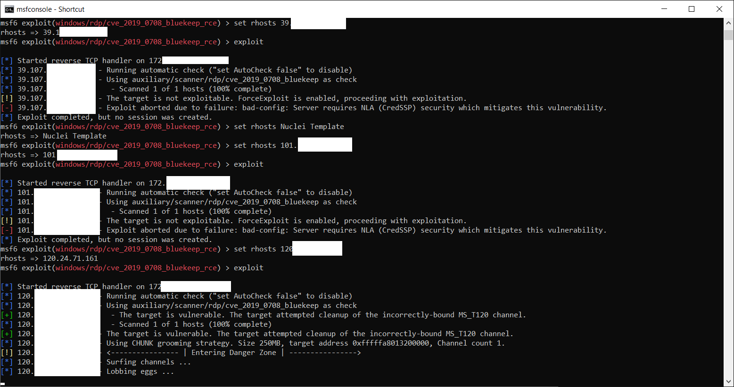Screen dimensions: 734x387
Task: Click the first 'exploit' command at top
Action: click(248, 42)
